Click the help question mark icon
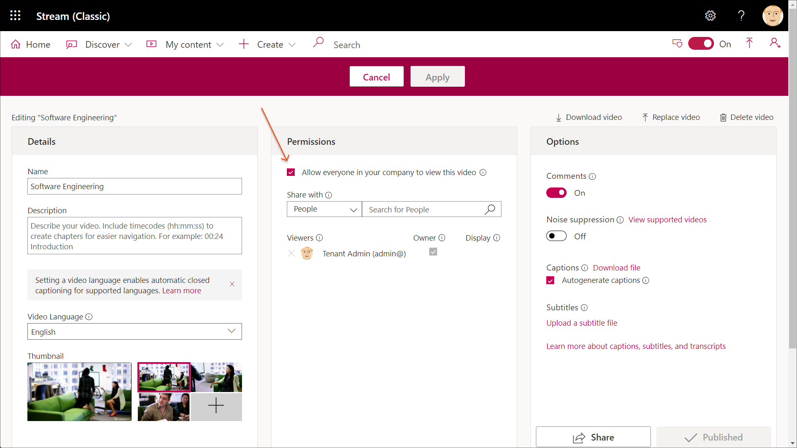 pyautogui.click(x=741, y=16)
